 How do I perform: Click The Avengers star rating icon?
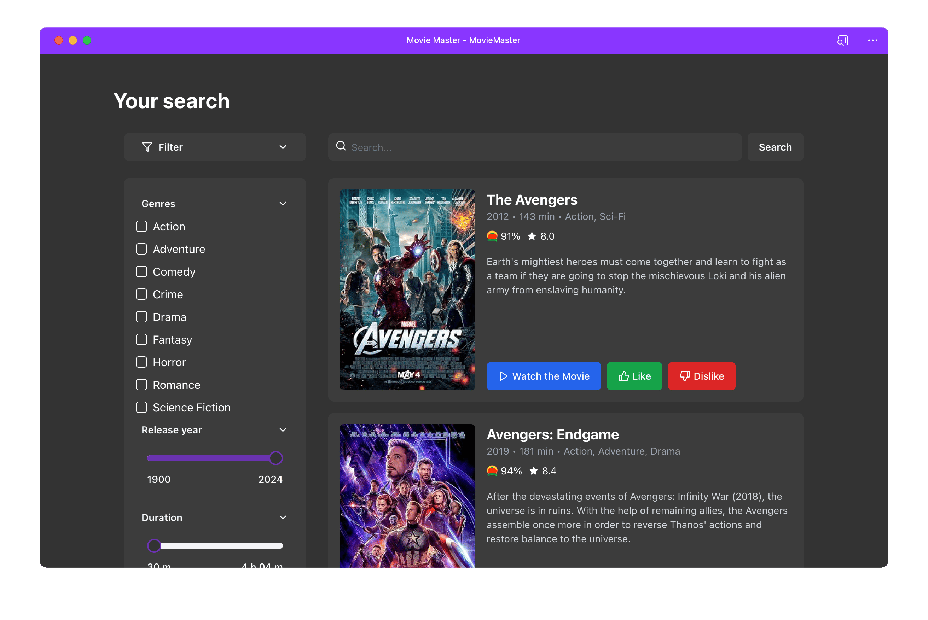[532, 236]
